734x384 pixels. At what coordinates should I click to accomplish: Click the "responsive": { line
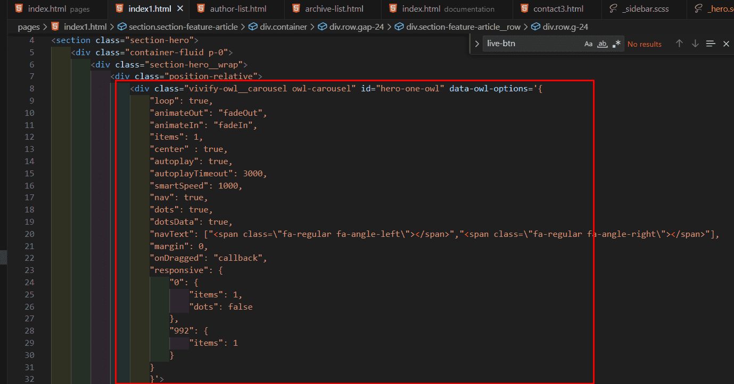pyautogui.click(x=186, y=270)
